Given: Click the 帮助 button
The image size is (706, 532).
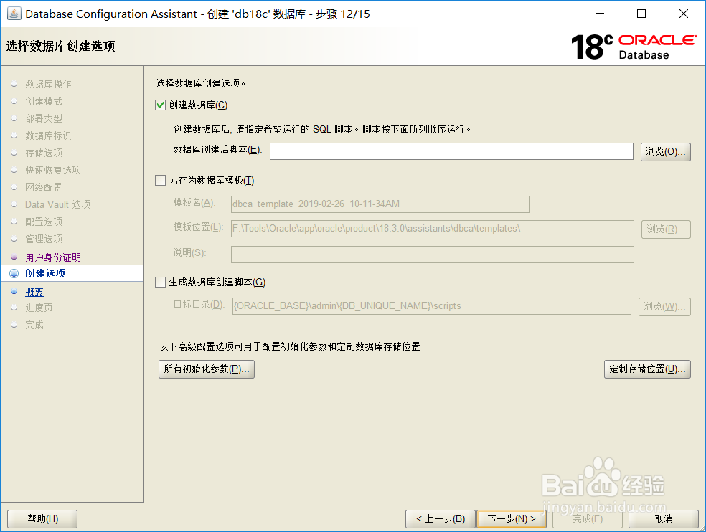Looking at the screenshot, I should pyautogui.click(x=42, y=518).
